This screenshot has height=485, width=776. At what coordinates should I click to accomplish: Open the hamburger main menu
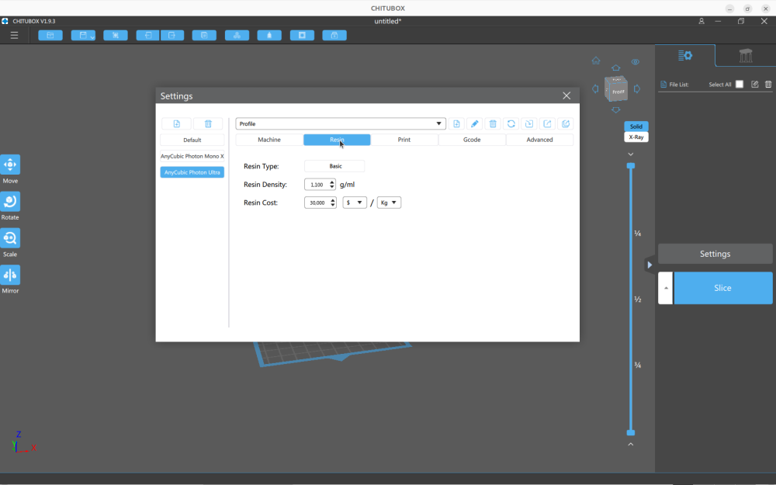[x=14, y=35]
